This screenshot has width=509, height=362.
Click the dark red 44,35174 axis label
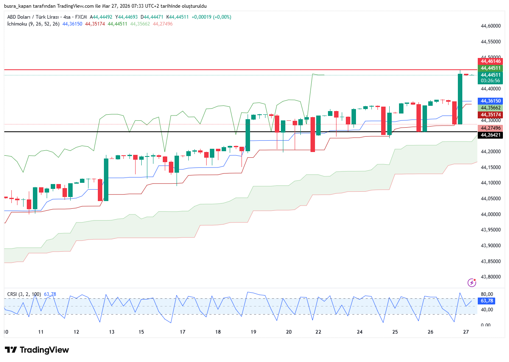[x=491, y=115]
